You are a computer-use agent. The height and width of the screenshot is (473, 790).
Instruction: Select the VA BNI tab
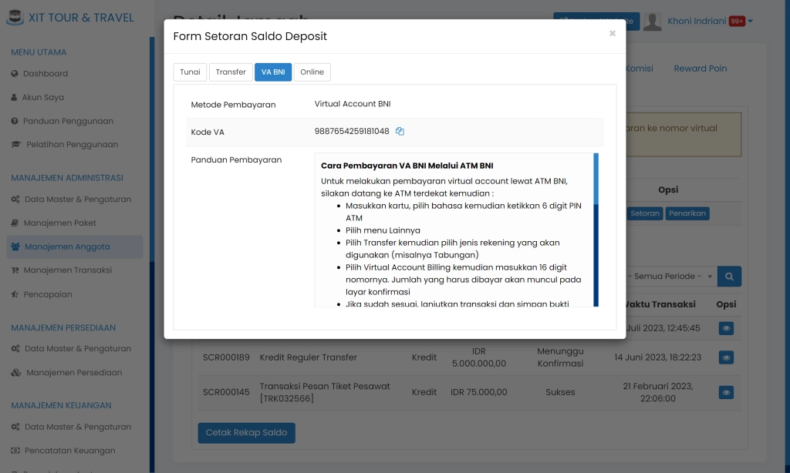[273, 72]
